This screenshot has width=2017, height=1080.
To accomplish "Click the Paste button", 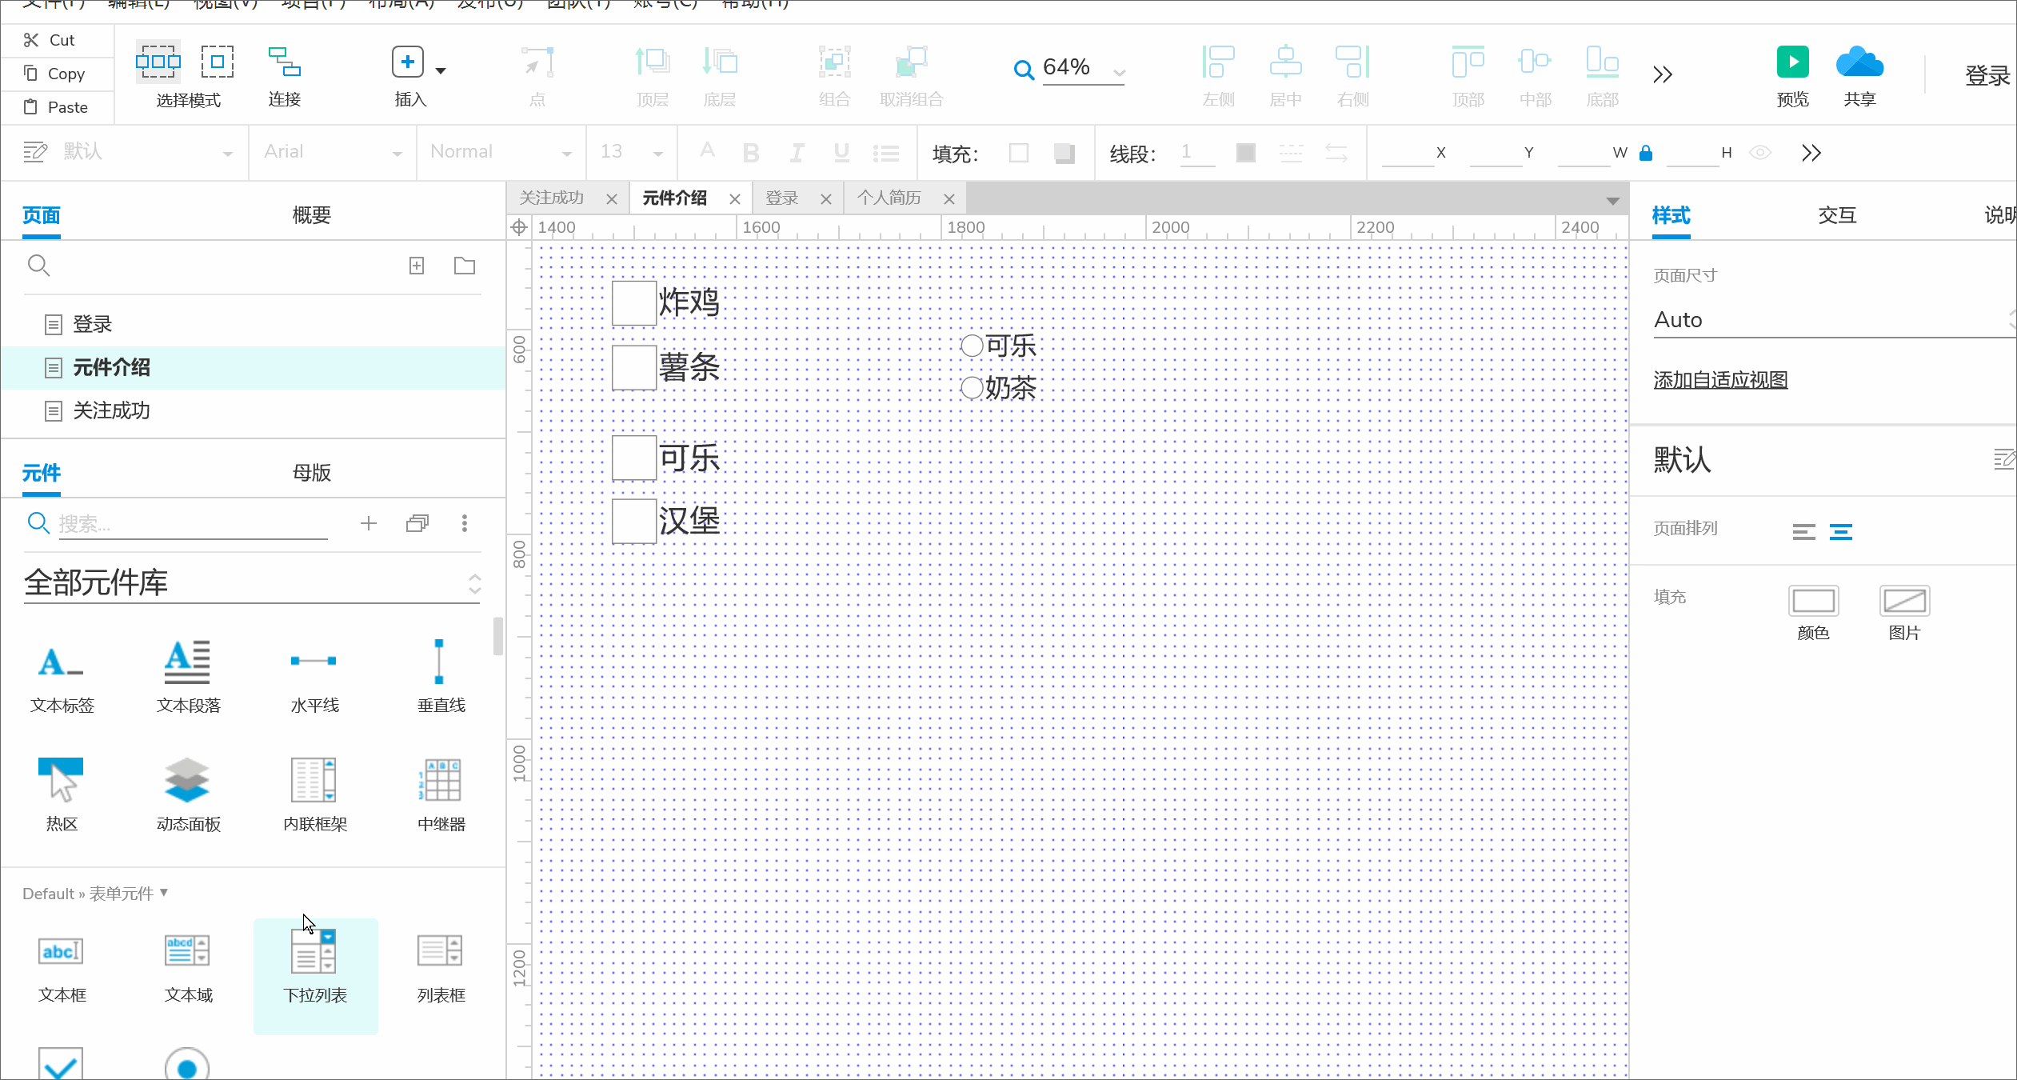I will tap(57, 107).
